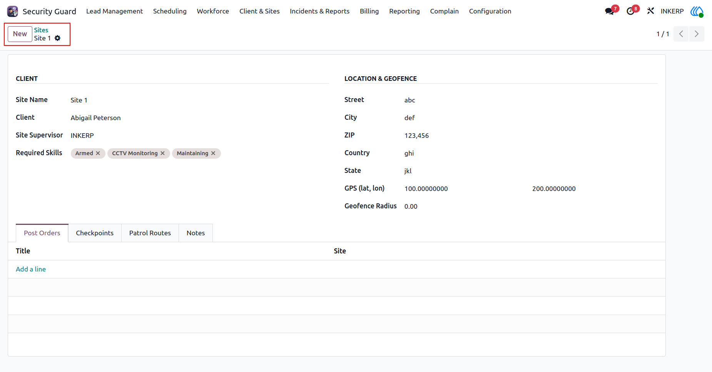
Task: Open the Site Supervisor field INKERP
Action: [199, 136]
